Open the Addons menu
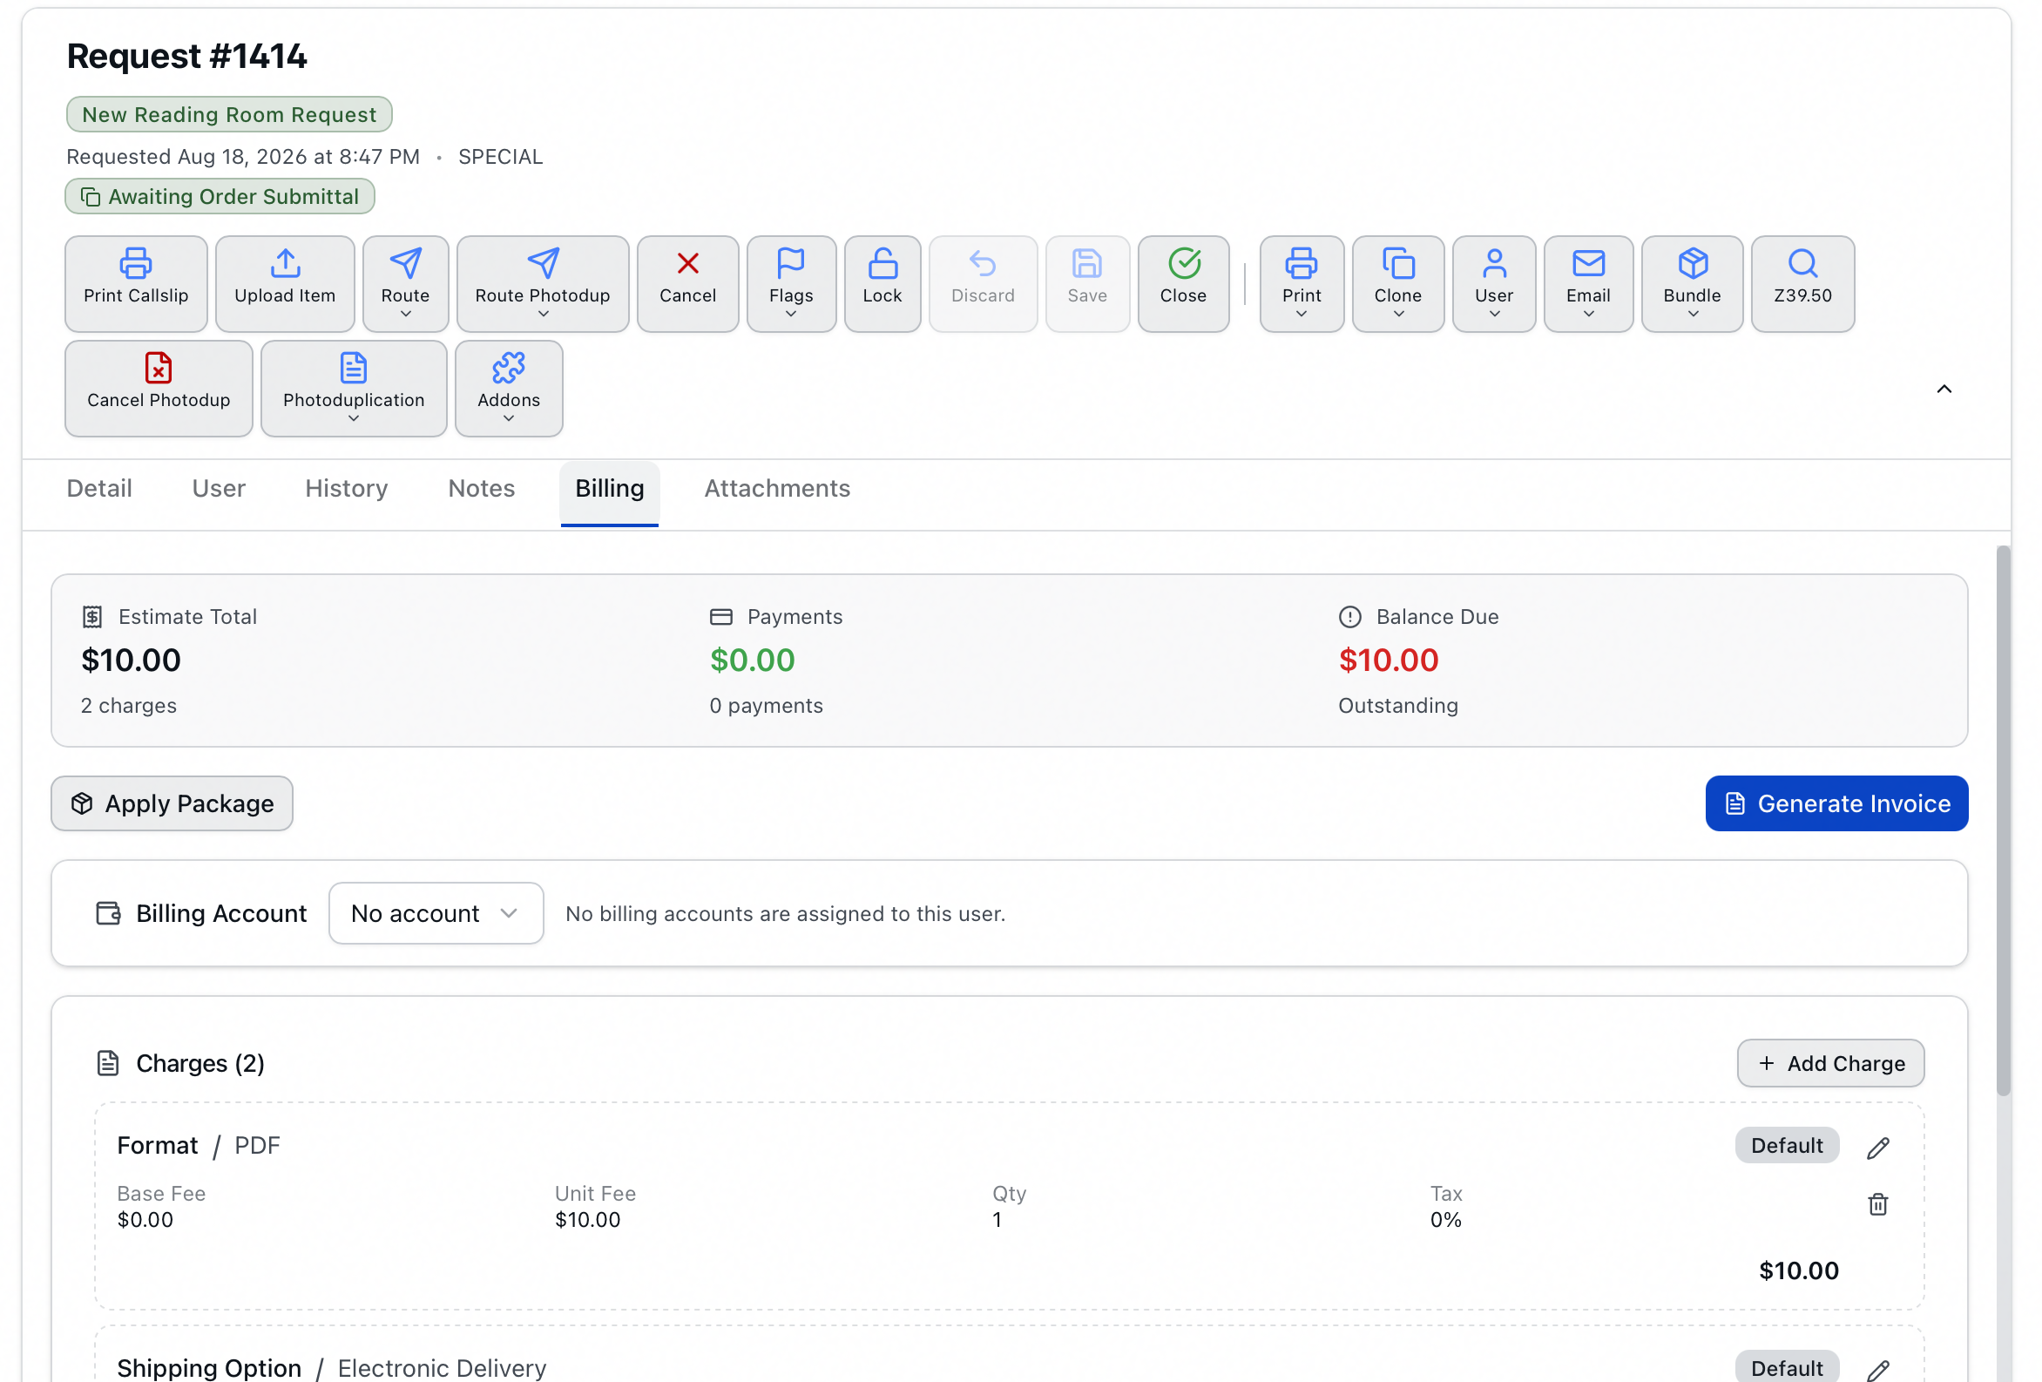Viewport: 2042px width, 1382px height. tap(508, 388)
